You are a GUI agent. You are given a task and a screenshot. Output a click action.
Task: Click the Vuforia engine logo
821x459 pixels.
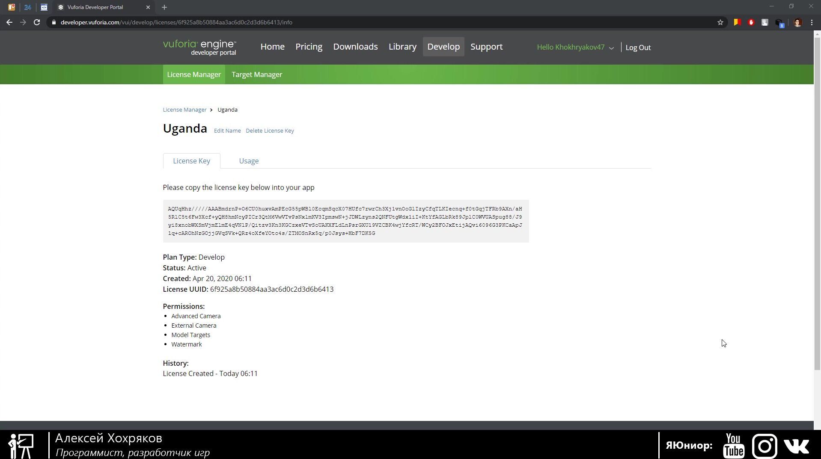tap(199, 47)
